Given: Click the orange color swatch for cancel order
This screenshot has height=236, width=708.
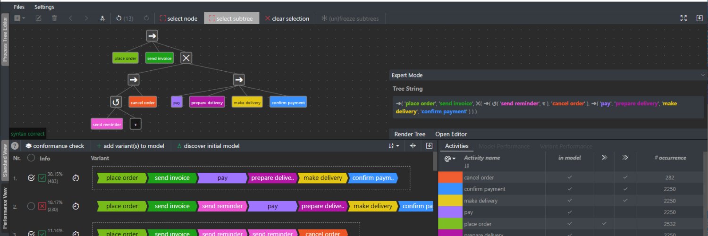Looking at the screenshot, I should tap(450, 177).
